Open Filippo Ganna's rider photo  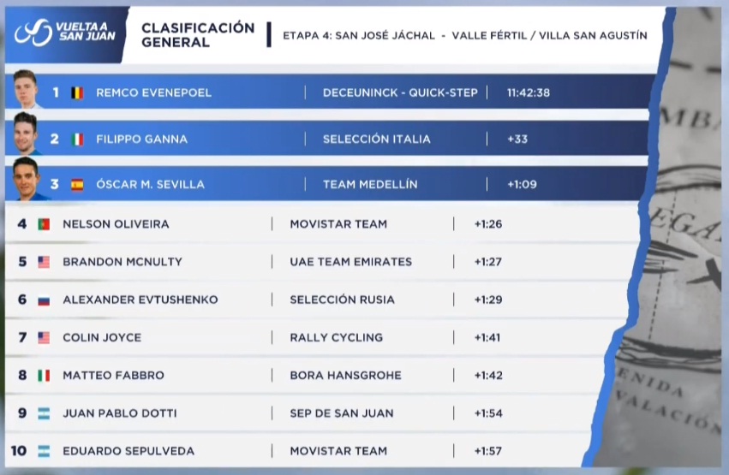(x=26, y=134)
